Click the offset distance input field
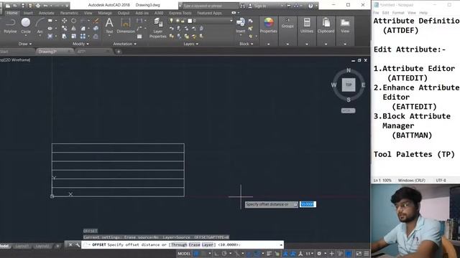460x258 pixels. [308, 204]
